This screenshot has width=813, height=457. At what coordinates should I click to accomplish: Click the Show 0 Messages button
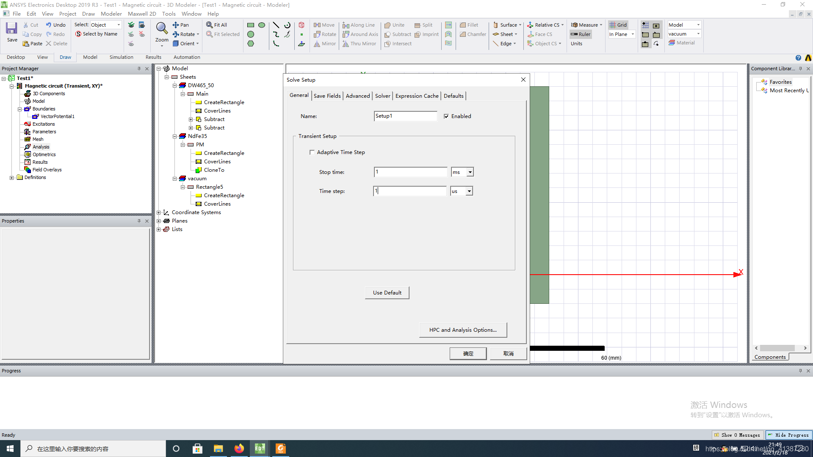tap(737, 435)
